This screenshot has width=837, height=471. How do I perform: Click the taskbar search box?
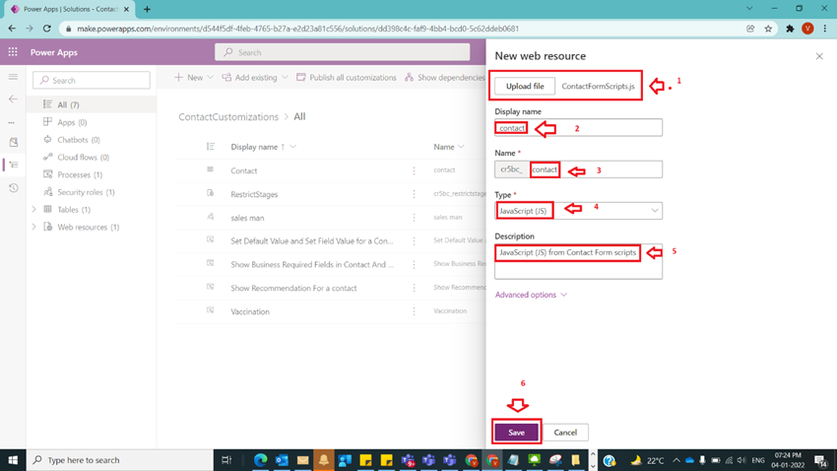[120, 460]
